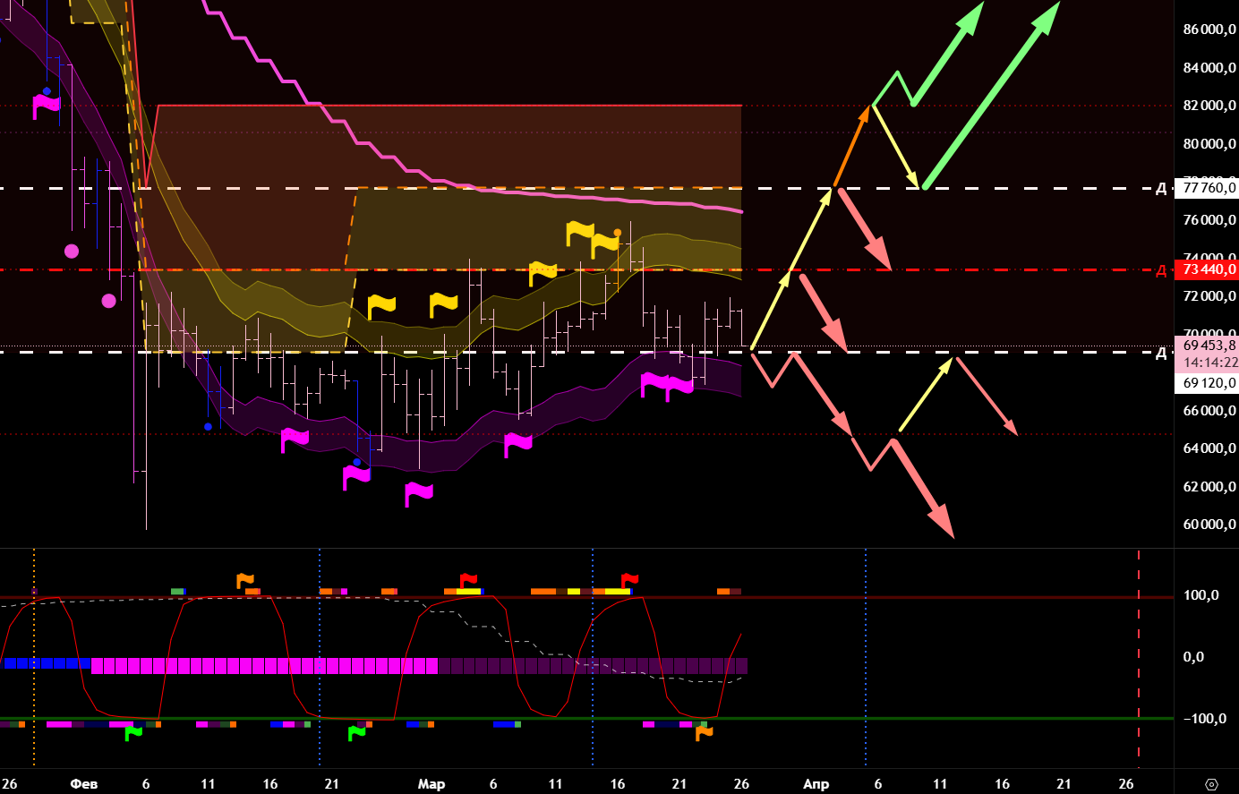Select the 77 760,0 price level label
The image size is (1239, 794).
(1209, 188)
